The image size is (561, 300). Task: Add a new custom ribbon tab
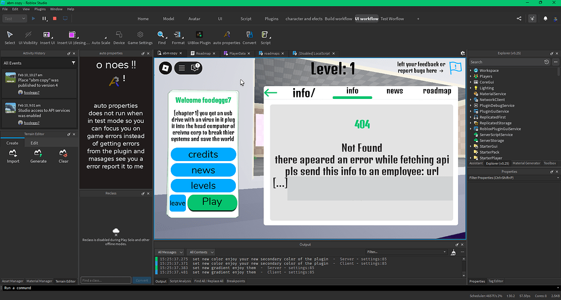point(418,18)
